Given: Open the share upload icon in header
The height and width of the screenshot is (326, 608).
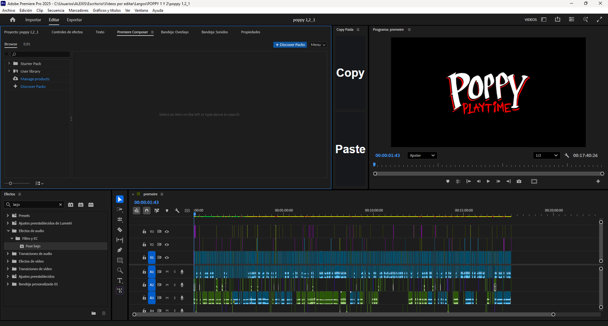Looking at the screenshot, I should (557, 20).
